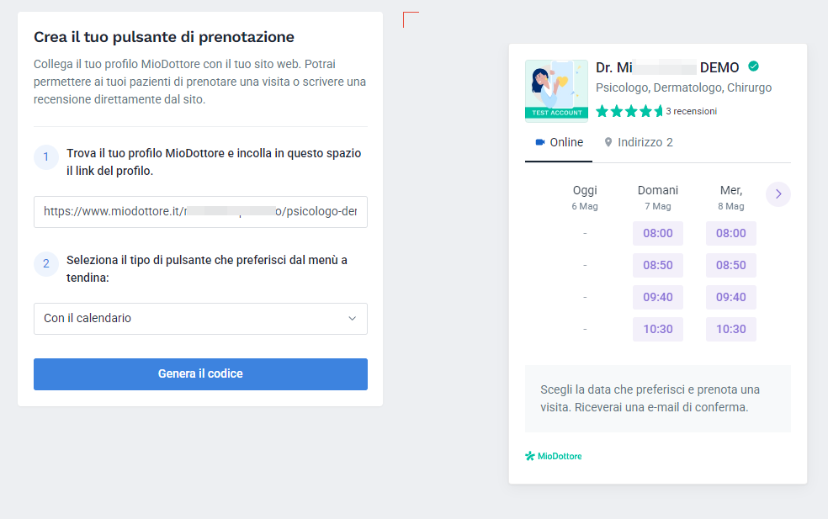This screenshot has height=519, width=828.
Task: Book the 08:50 slot under Domani
Action: pos(658,265)
